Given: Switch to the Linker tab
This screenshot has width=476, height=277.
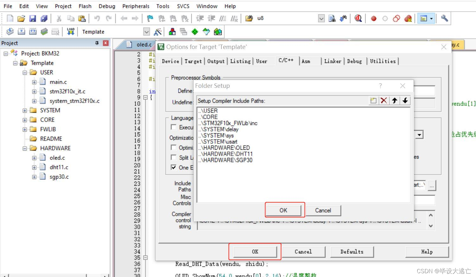Looking at the screenshot, I should tap(333, 61).
